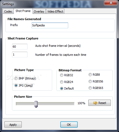Click the Number of frames to capture label
The image size is (119, 132).
(61, 55)
